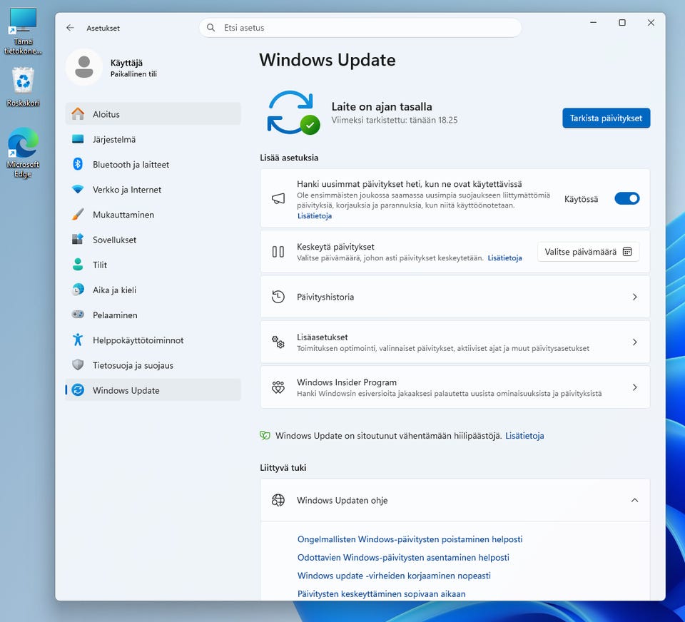Open Roskakori recycle bin on desktop
Viewport: 685px width, 622px height.
[x=23, y=86]
